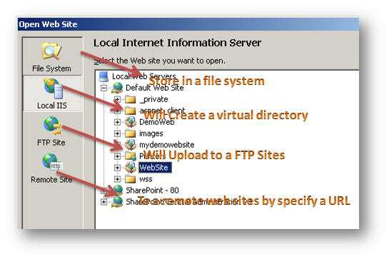Select the File System location icon
Screen dimensions: 389x259
point(51,51)
